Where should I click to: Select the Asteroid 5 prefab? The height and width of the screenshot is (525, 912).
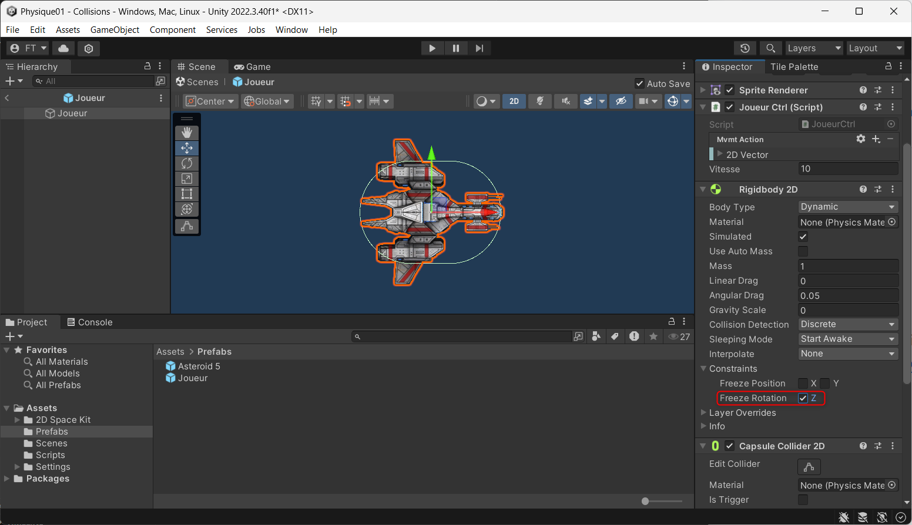199,366
